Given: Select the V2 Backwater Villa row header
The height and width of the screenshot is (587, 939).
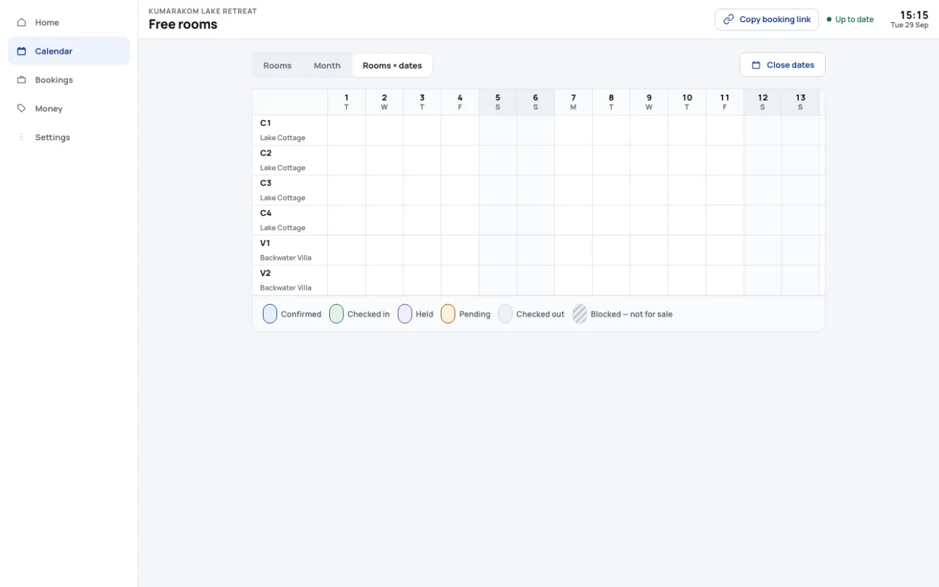Looking at the screenshot, I should 290,280.
